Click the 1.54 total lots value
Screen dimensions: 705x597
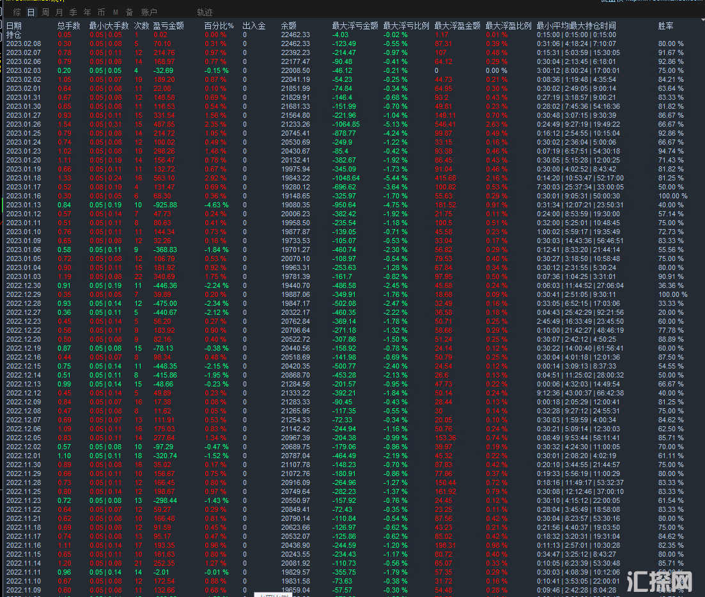pyautogui.click(x=65, y=124)
